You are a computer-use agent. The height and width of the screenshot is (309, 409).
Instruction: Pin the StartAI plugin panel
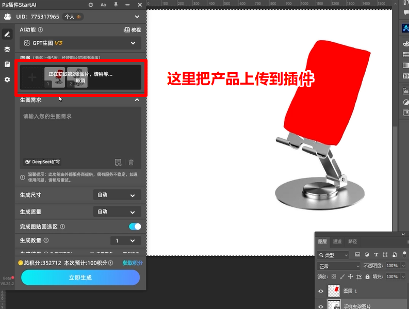pos(116,5)
